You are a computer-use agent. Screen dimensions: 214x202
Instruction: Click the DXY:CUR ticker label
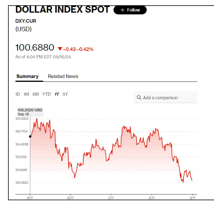point(26,21)
